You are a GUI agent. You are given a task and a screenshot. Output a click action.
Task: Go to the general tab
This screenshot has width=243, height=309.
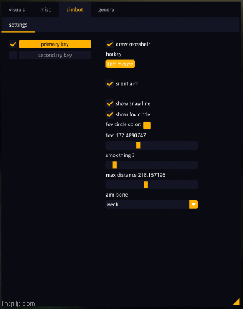click(107, 10)
